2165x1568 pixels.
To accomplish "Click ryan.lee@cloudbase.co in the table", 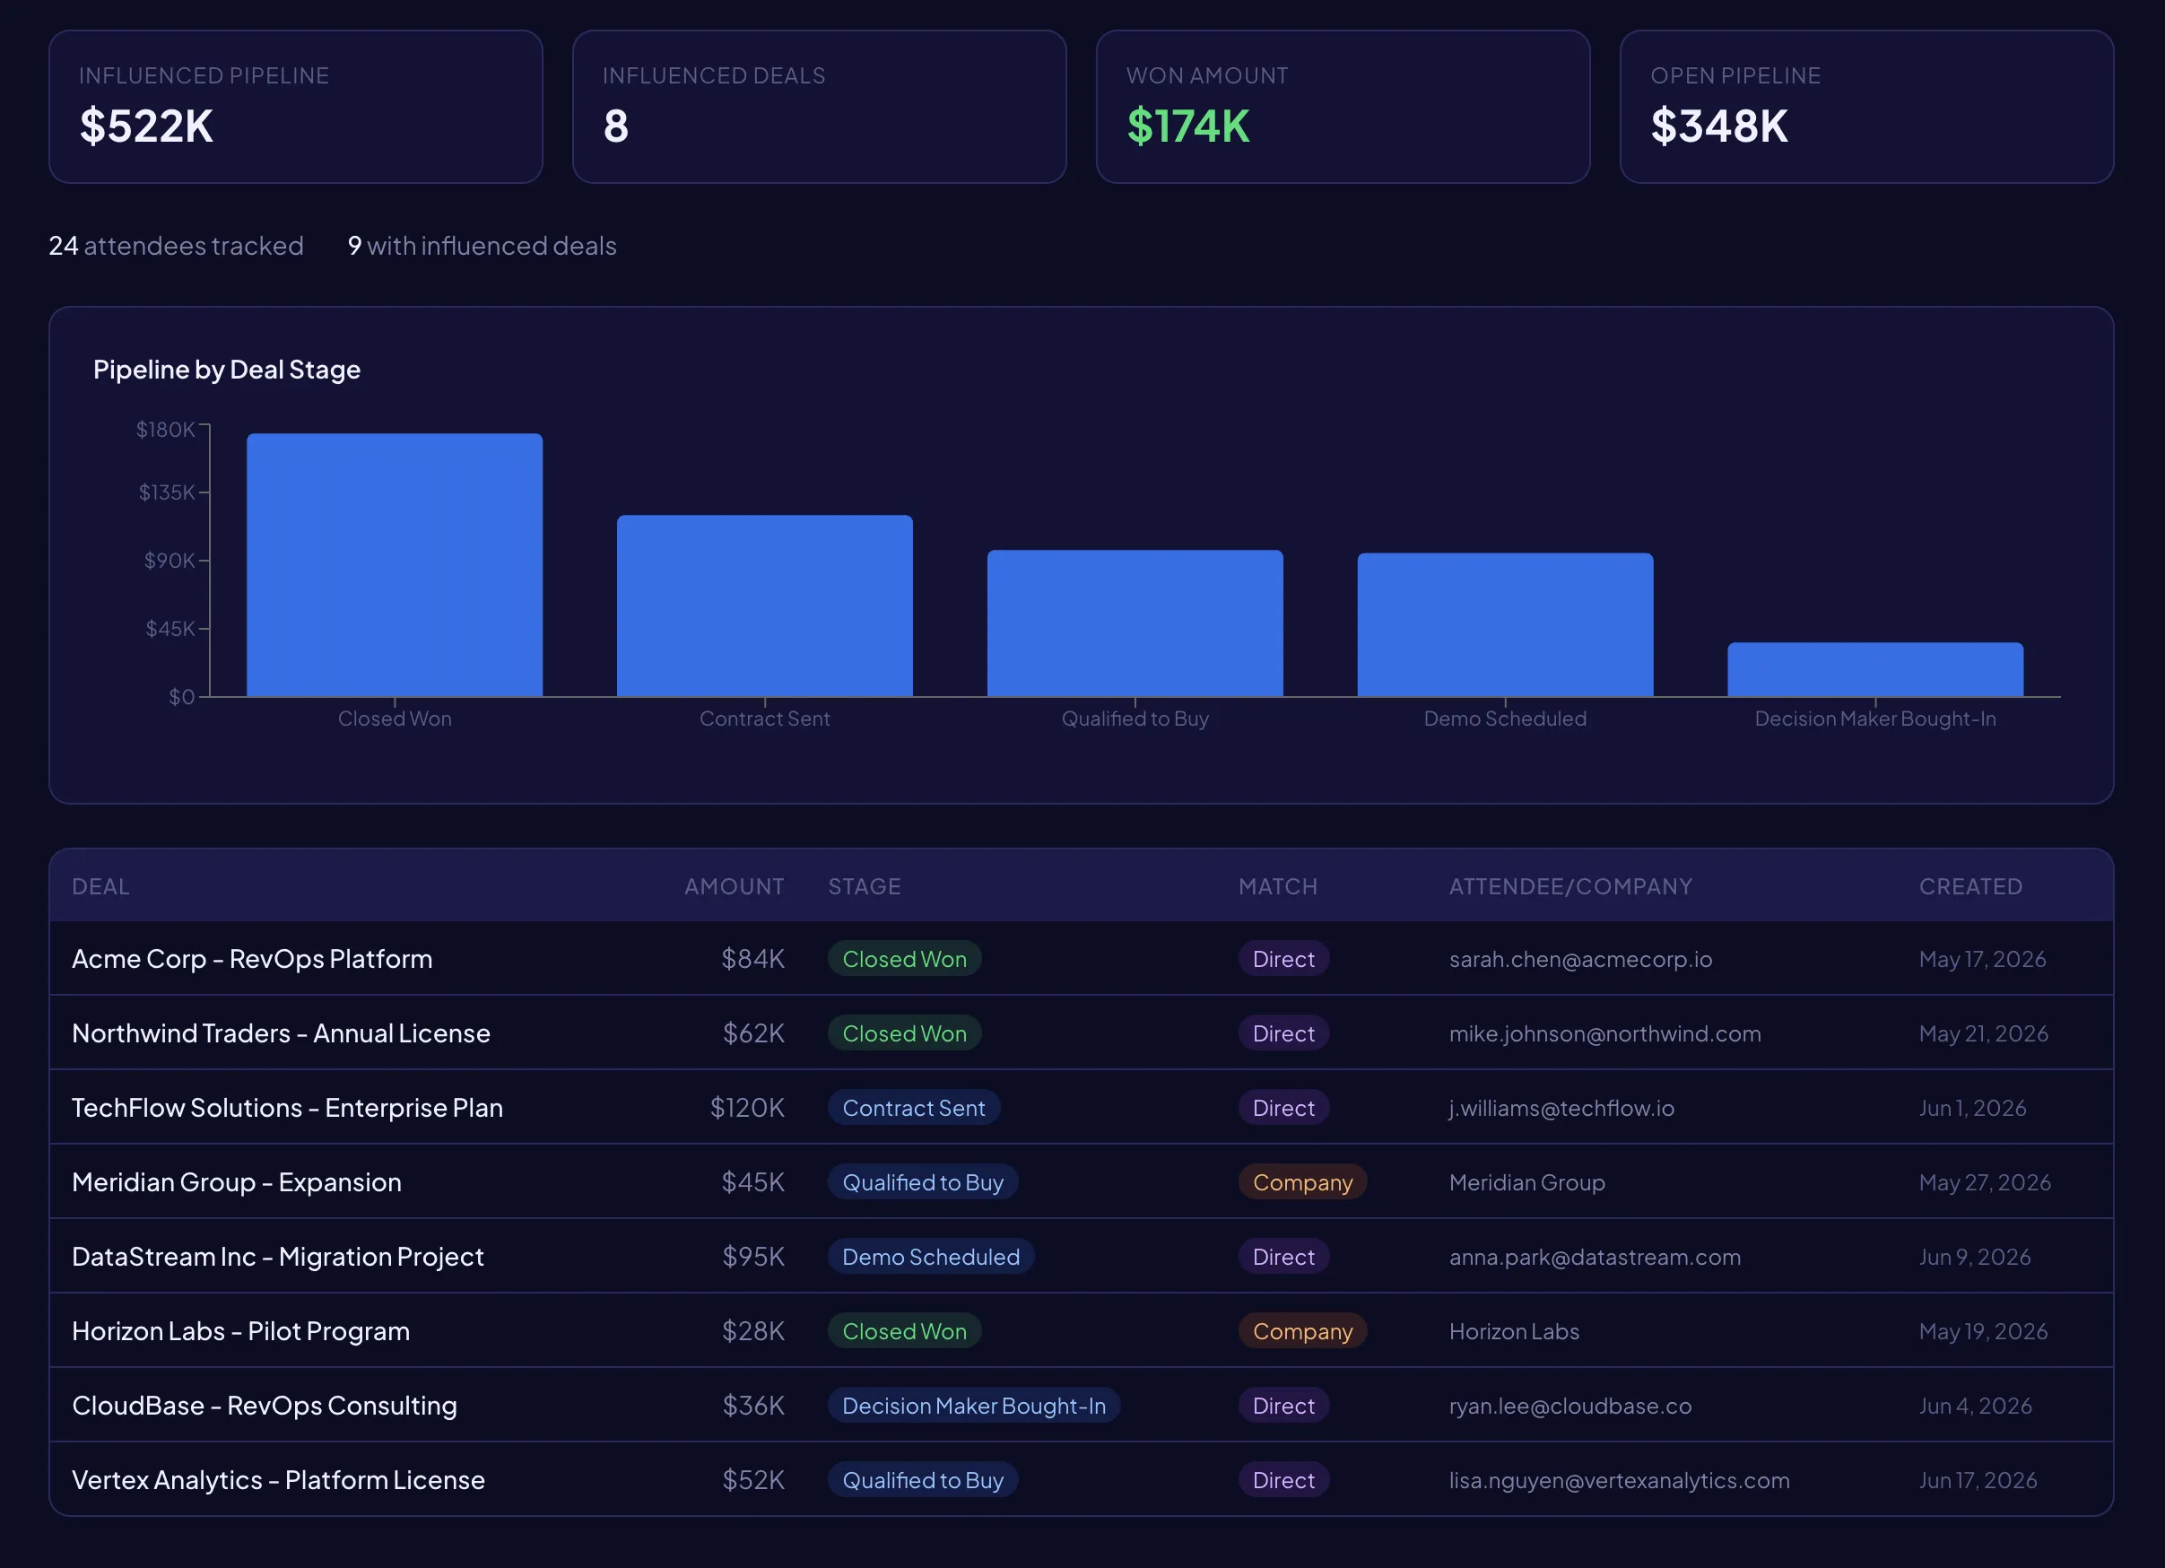I will [1569, 1406].
